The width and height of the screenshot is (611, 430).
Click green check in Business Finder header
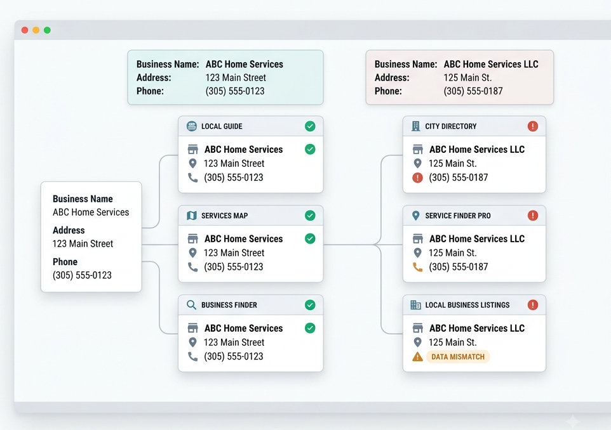[x=310, y=304]
